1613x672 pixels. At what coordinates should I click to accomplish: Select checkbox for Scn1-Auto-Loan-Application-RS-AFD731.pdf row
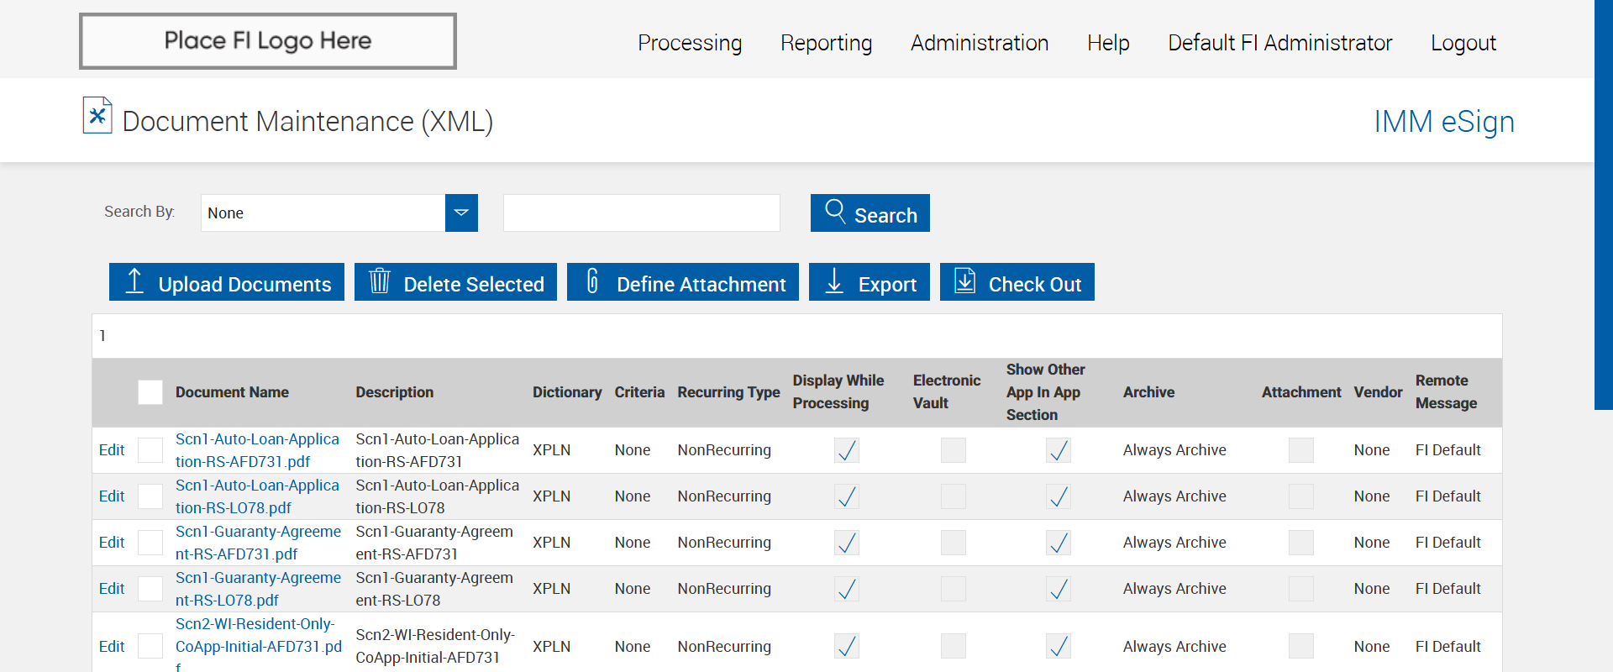tap(150, 450)
